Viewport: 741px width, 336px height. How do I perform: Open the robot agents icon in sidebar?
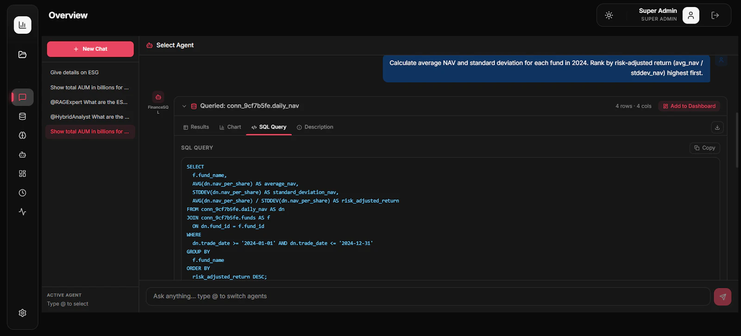tap(22, 155)
